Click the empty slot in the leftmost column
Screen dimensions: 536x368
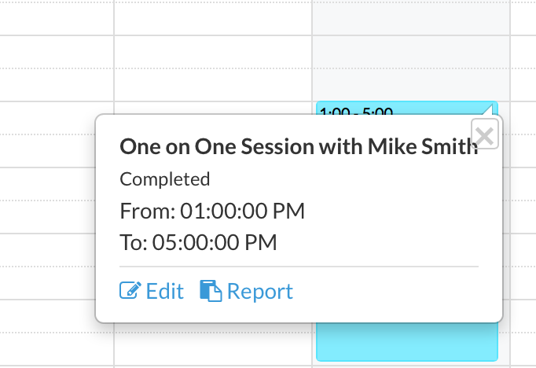click(57, 68)
